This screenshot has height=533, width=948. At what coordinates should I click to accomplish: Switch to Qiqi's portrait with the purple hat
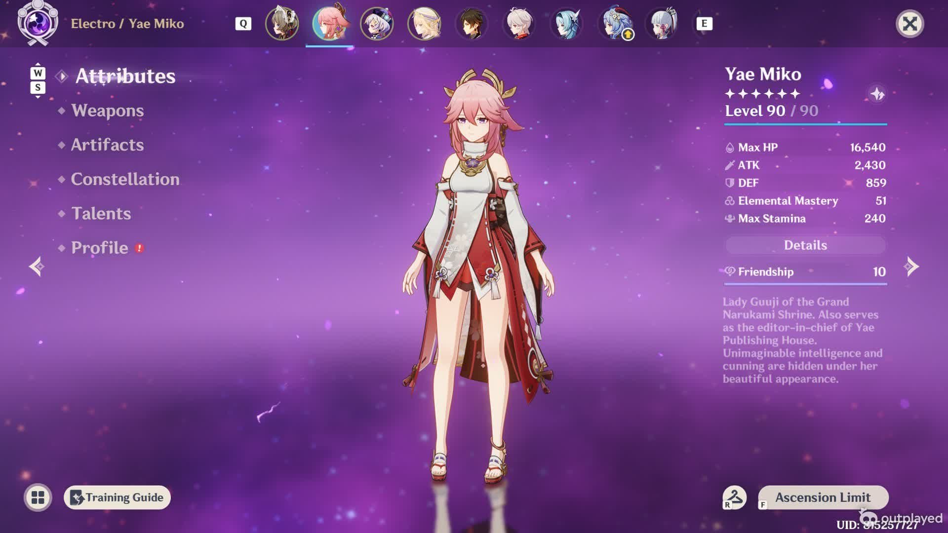[377, 24]
